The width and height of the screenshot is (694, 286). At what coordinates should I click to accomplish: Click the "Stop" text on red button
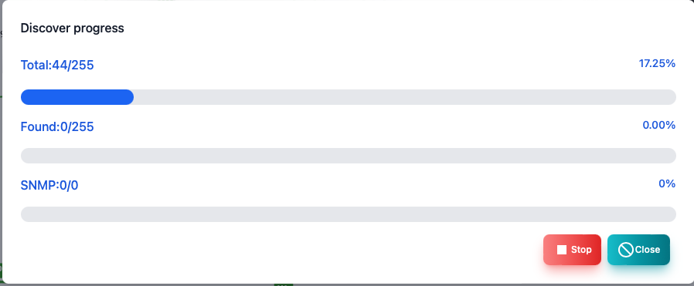click(x=581, y=250)
